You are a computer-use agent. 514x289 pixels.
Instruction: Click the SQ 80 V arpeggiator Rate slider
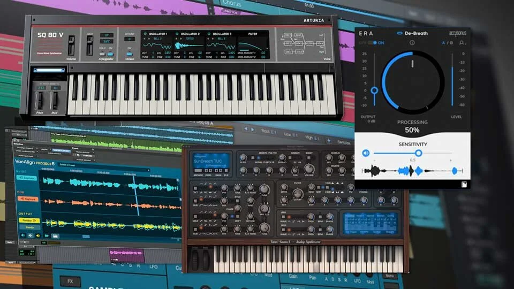point(89,45)
